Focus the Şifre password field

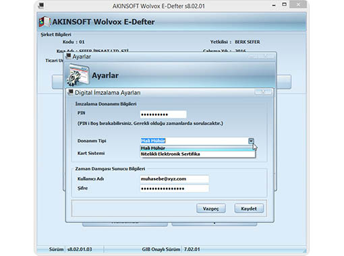coord(175,189)
